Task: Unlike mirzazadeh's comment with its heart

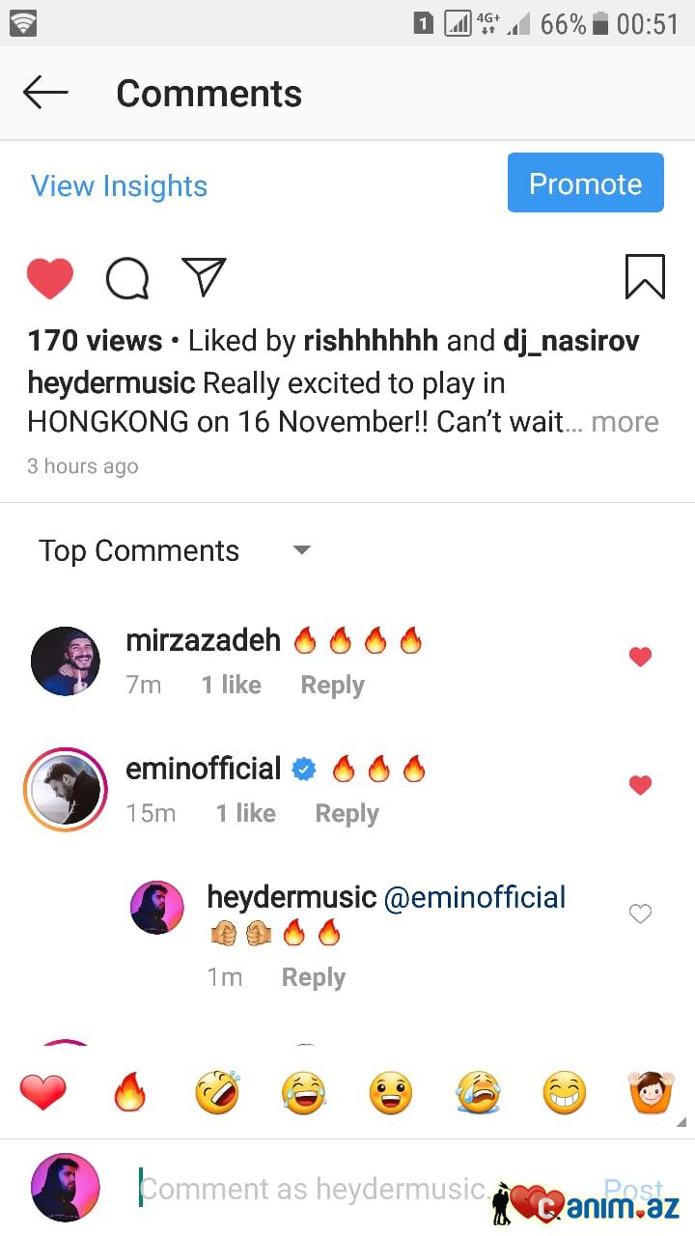Action: 640,657
